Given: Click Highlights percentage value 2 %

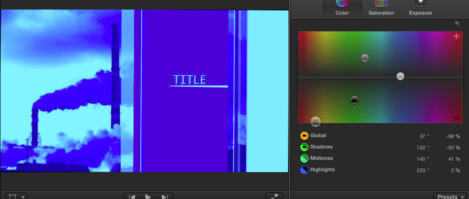Looking at the screenshot, I should tap(455, 170).
